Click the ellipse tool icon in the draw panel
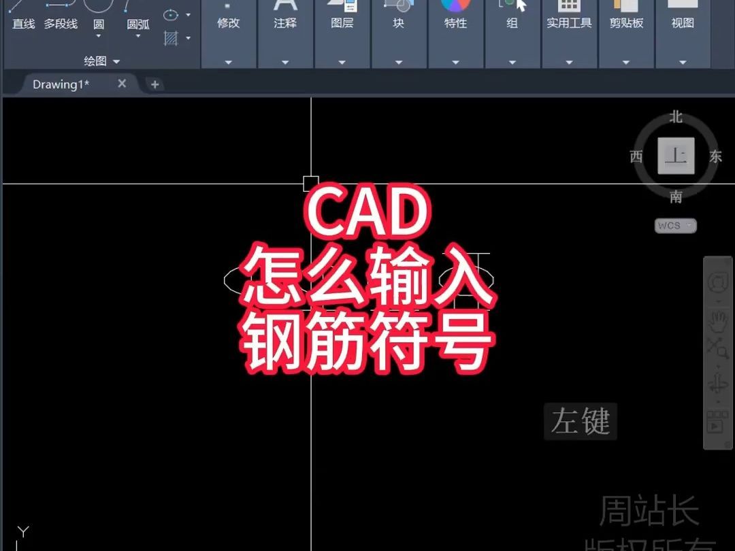This screenshot has width=735, height=551. (171, 15)
